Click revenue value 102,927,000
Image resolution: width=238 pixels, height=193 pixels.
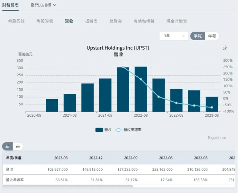[58, 169]
